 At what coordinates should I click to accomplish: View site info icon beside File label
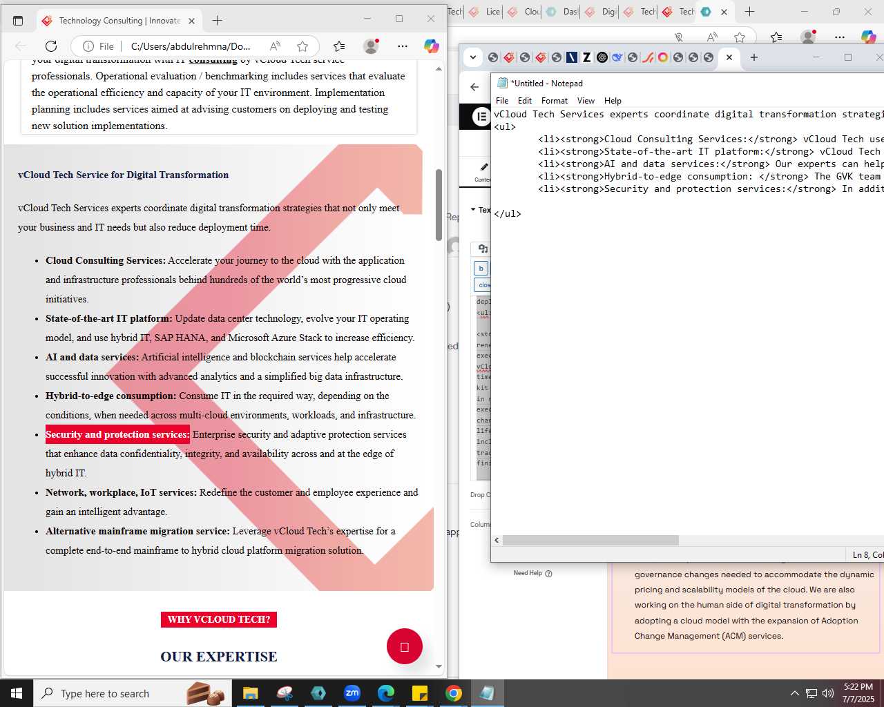pos(88,46)
